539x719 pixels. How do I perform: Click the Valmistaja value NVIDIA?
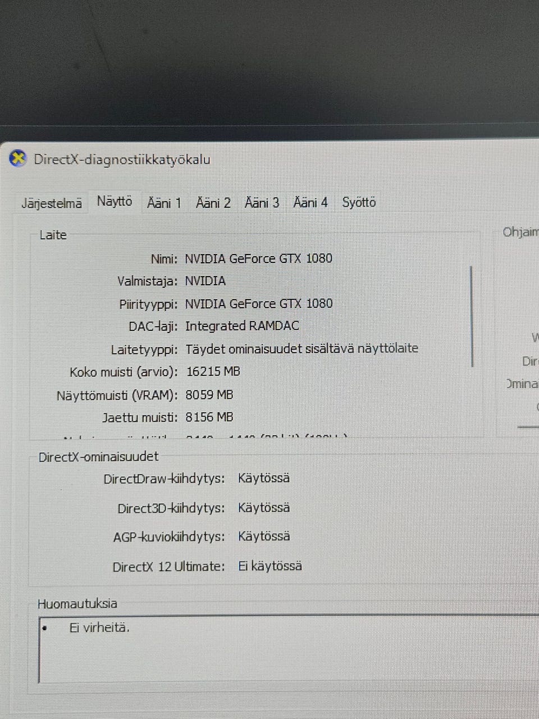[205, 281]
